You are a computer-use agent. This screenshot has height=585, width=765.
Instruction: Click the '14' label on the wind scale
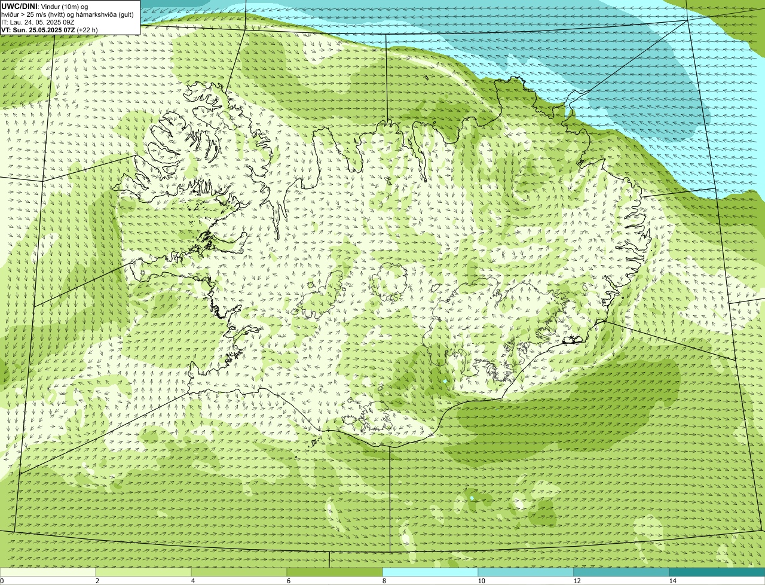[x=672, y=581]
